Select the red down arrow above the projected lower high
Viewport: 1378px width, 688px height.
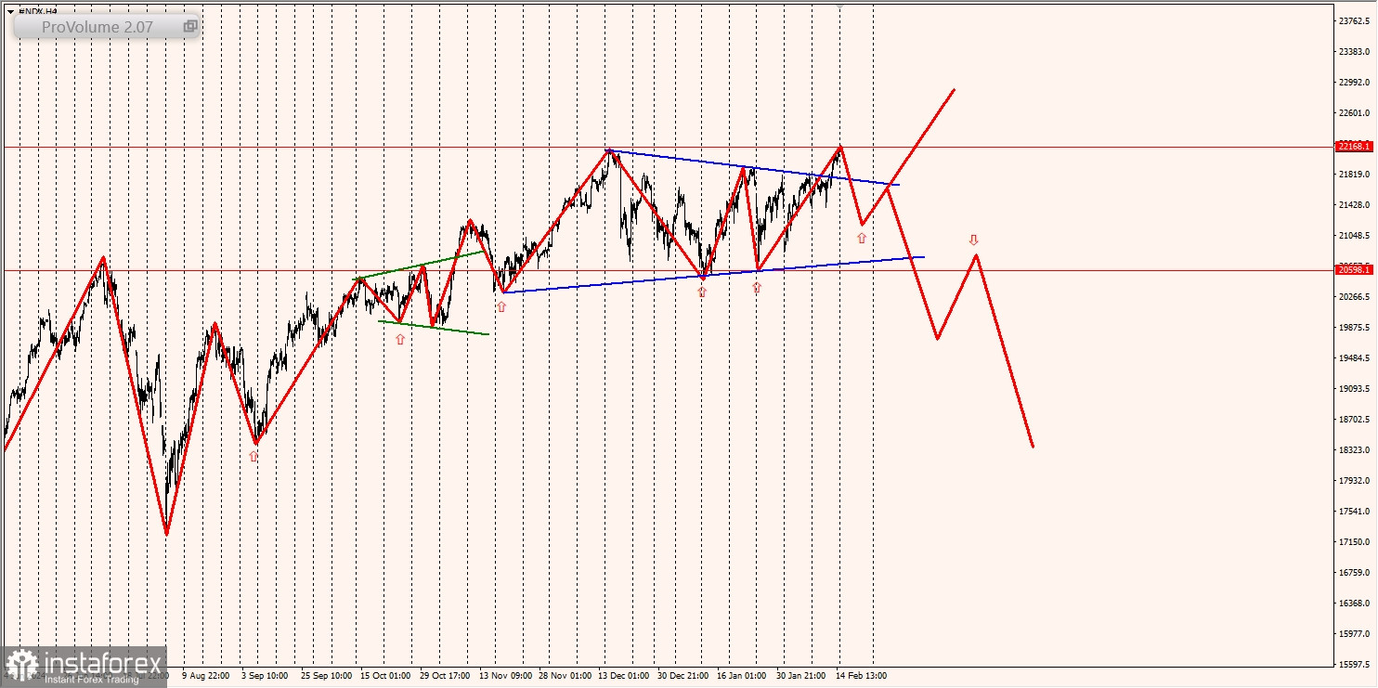pos(974,240)
